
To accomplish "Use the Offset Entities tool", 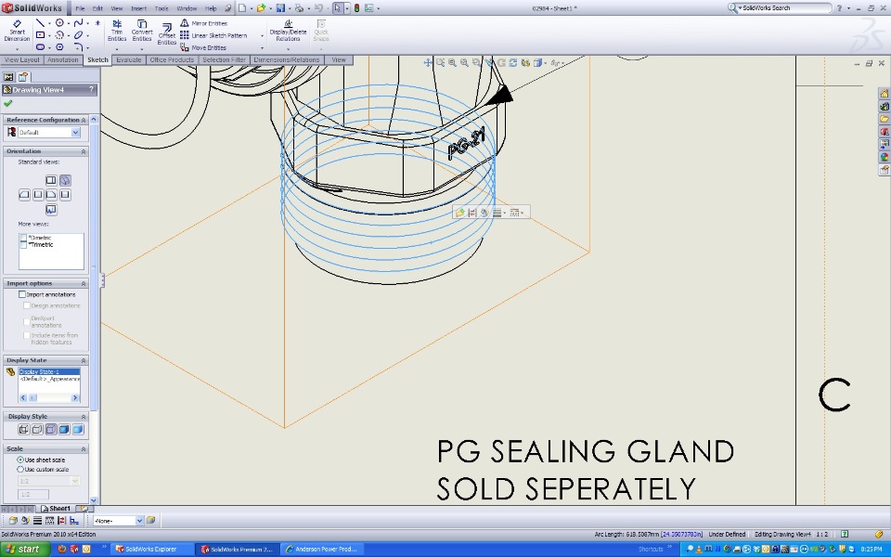I will point(166,34).
